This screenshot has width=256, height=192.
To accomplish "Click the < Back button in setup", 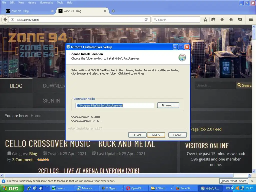I will pos(137,135).
